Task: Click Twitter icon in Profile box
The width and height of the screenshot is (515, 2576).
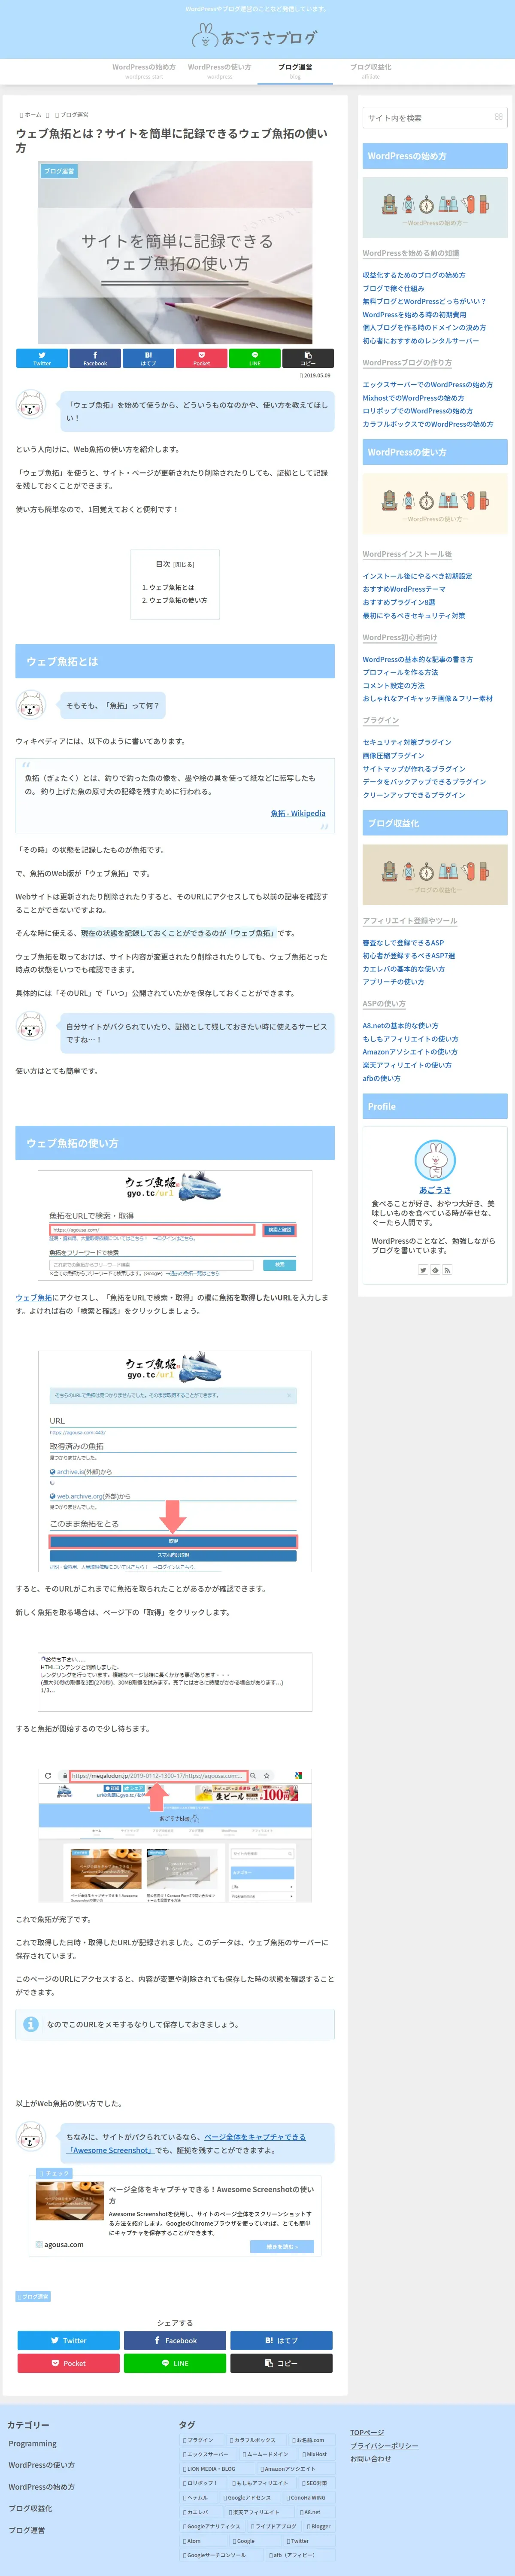Action: [423, 1270]
